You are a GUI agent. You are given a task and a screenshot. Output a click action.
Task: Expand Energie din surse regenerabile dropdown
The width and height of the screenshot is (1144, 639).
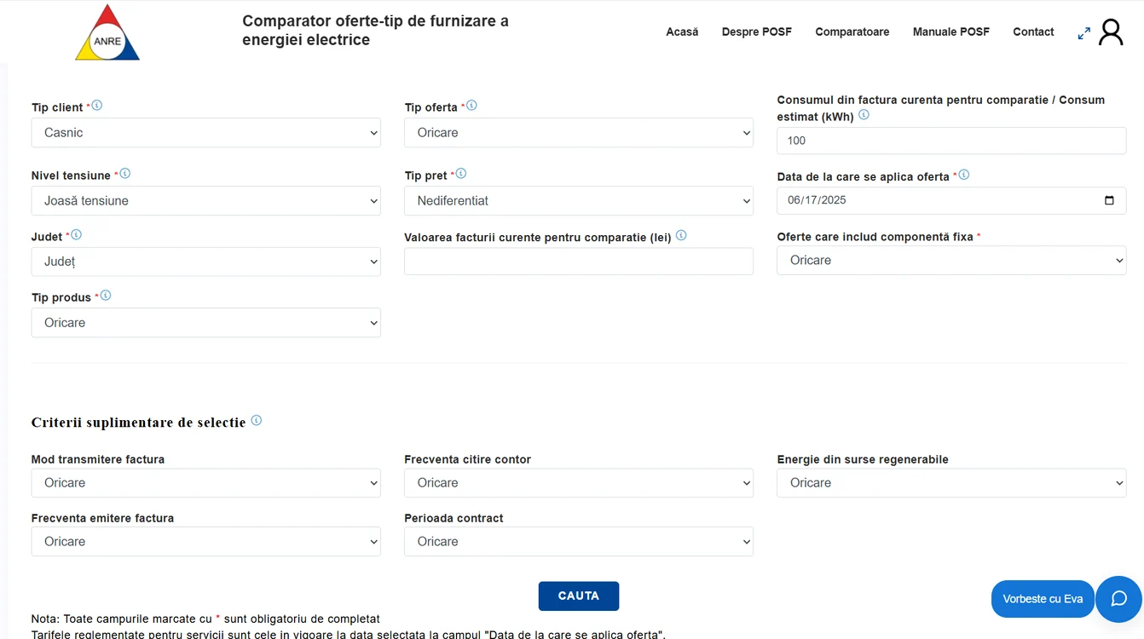(x=951, y=483)
